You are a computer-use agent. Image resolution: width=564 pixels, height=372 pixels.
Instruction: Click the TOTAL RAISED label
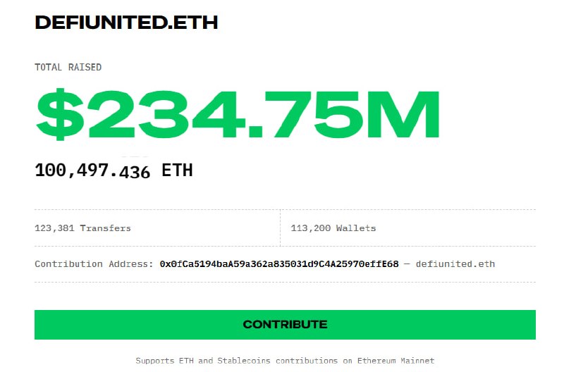(x=68, y=68)
